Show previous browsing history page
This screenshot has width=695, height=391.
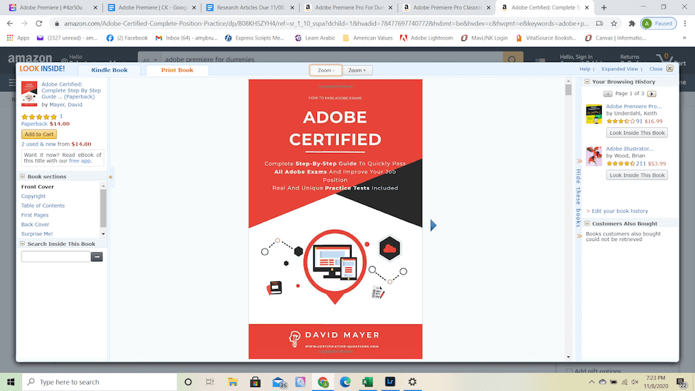click(607, 94)
